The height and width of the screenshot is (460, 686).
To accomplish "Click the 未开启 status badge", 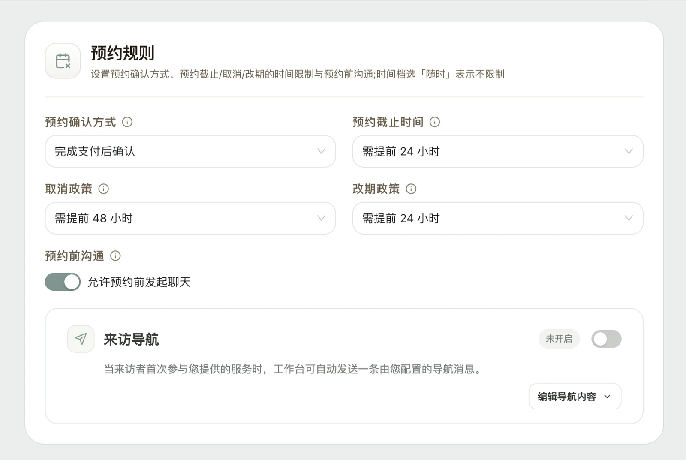I will (559, 339).
